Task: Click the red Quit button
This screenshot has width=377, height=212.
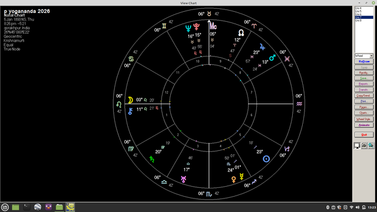Action: (x=364, y=135)
